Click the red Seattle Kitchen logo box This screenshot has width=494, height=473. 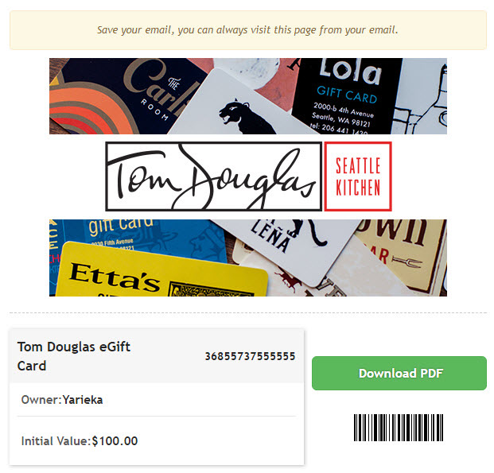pos(358,176)
